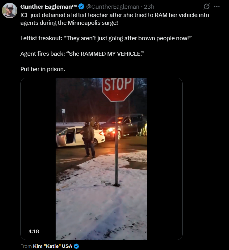The image size is (229, 250).
Task: Open post via "ICE just detained" text
Action: point(115,19)
